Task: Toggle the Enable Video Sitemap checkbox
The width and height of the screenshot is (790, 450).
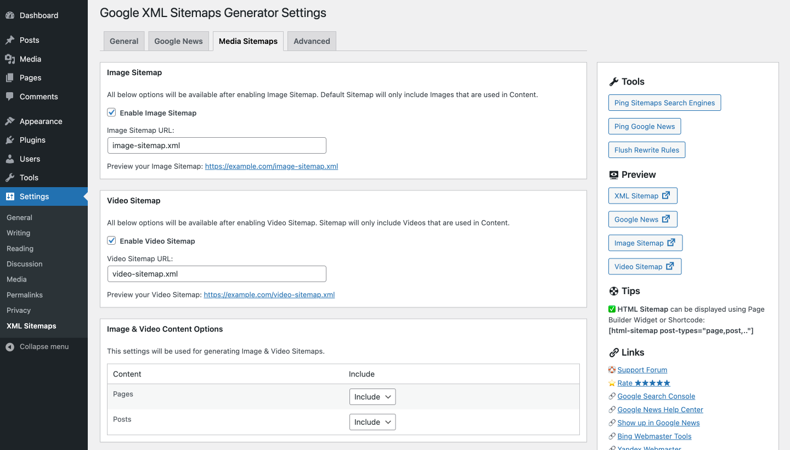Action: point(111,241)
